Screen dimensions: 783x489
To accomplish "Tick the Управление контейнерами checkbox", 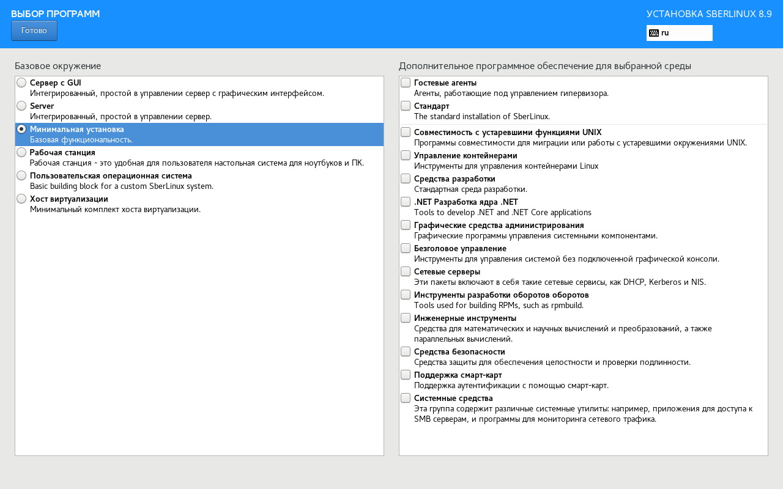I will pos(406,155).
